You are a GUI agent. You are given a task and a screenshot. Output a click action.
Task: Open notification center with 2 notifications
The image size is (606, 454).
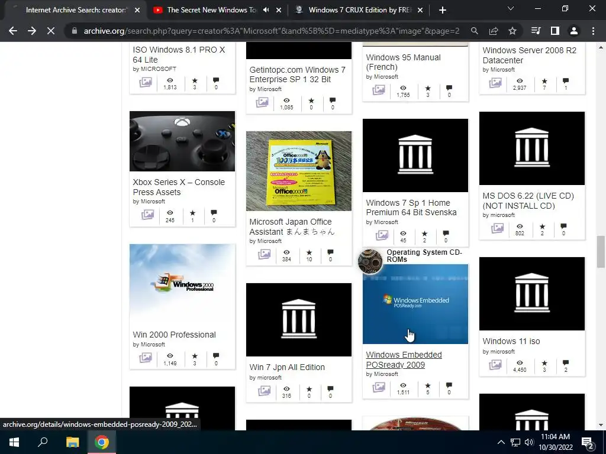[x=588, y=443]
